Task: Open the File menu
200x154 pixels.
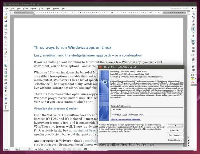Action: [x=7, y=8]
